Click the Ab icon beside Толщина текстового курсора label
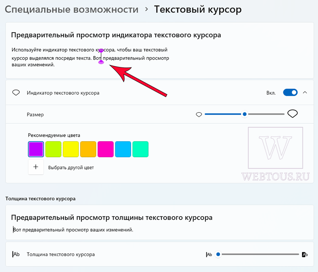The image size is (318, 272). pyautogui.click(x=16, y=254)
